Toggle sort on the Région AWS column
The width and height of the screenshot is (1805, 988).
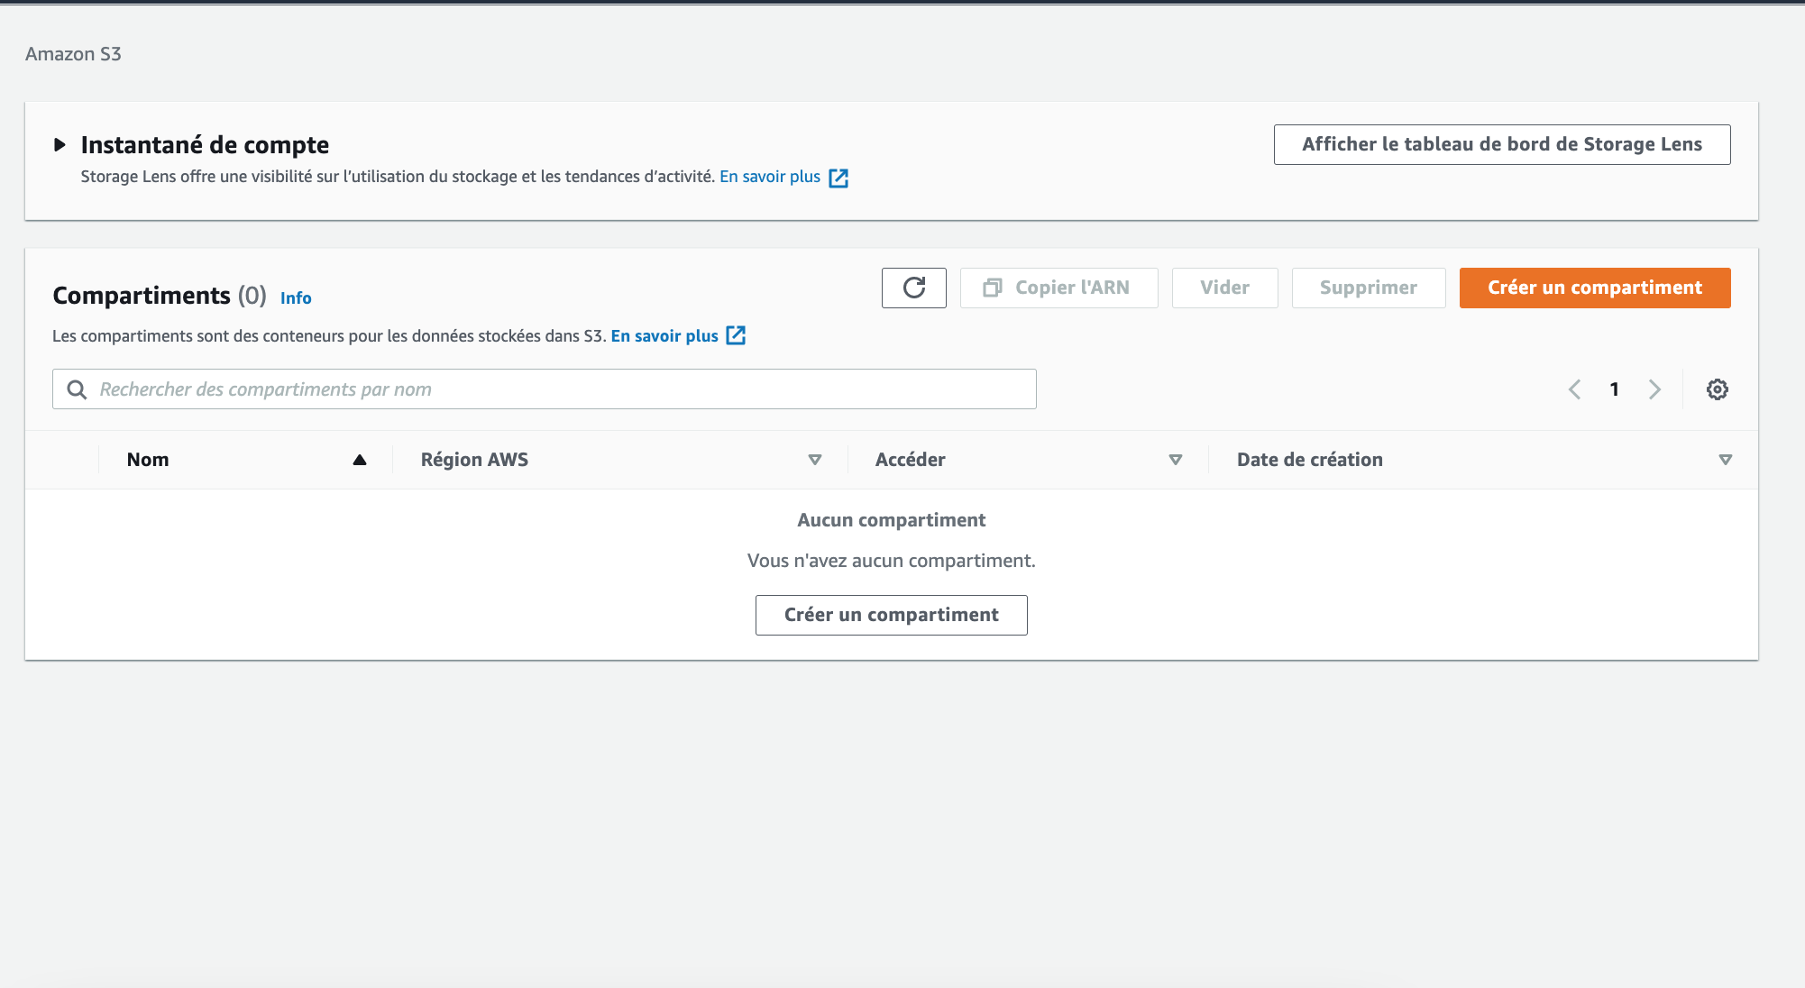tap(814, 460)
